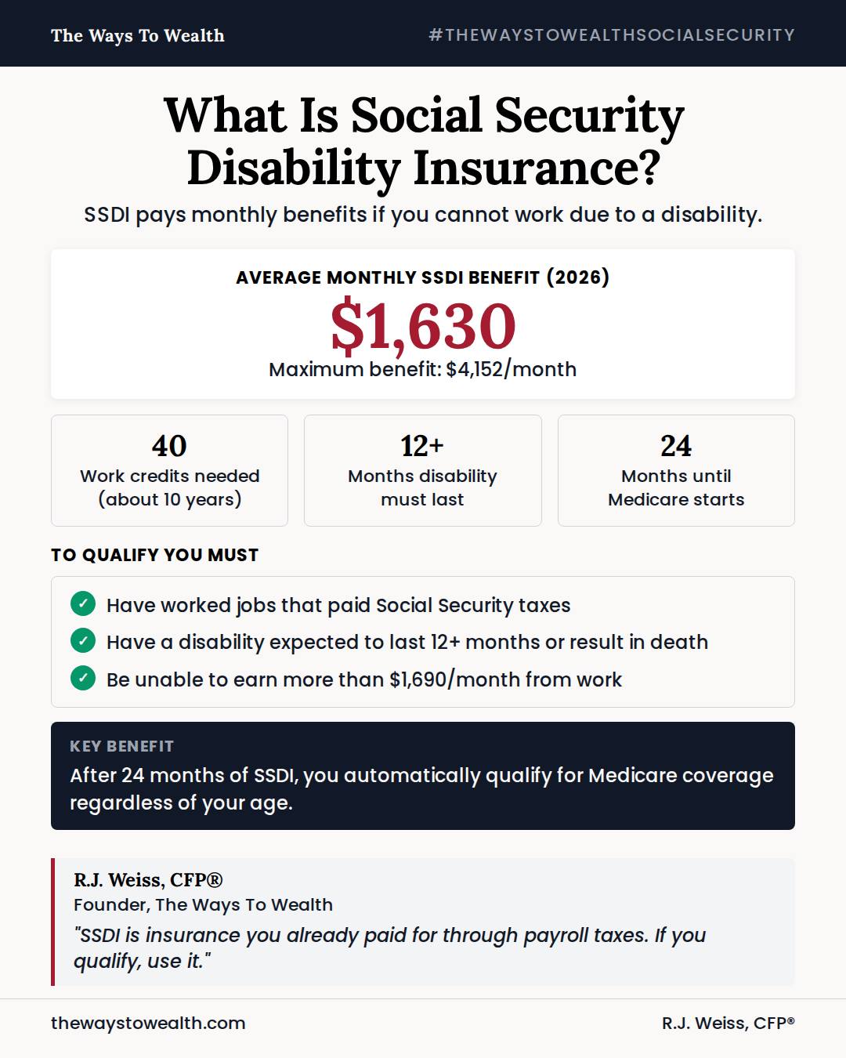Click the R.J. Weiss, CFP® quote author name
This screenshot has width=846, height=1058.
(x=148, y=880)
